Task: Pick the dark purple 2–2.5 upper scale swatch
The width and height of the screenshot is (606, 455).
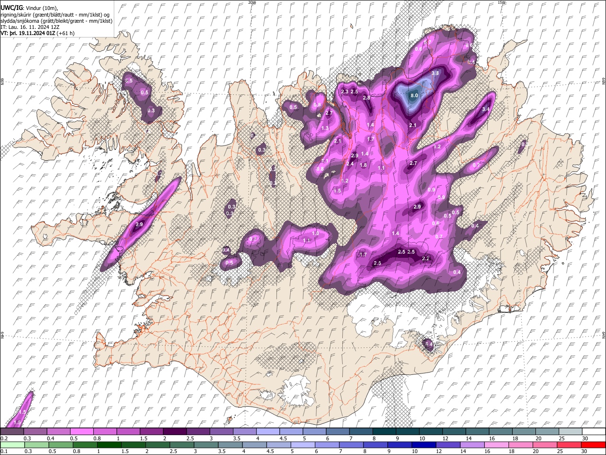Action: 175,432
